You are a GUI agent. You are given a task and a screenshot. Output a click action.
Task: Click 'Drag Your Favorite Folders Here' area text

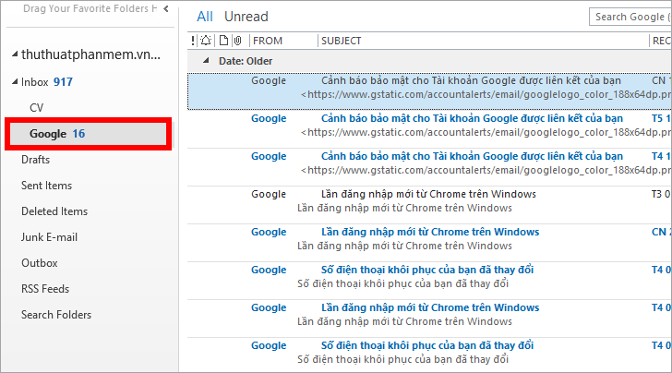point(90,8)
